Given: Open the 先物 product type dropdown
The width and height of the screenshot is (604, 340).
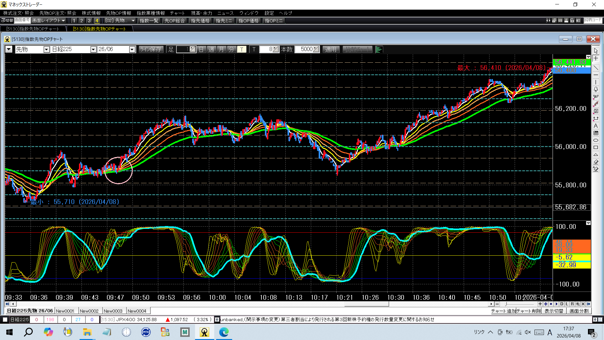Looking at the screenshot, I should tap(47, 49).
